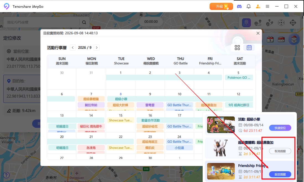Click the current position target icon
Image resolution: width=304 pixels, height=182 pixels.
(x=9, y=51)
